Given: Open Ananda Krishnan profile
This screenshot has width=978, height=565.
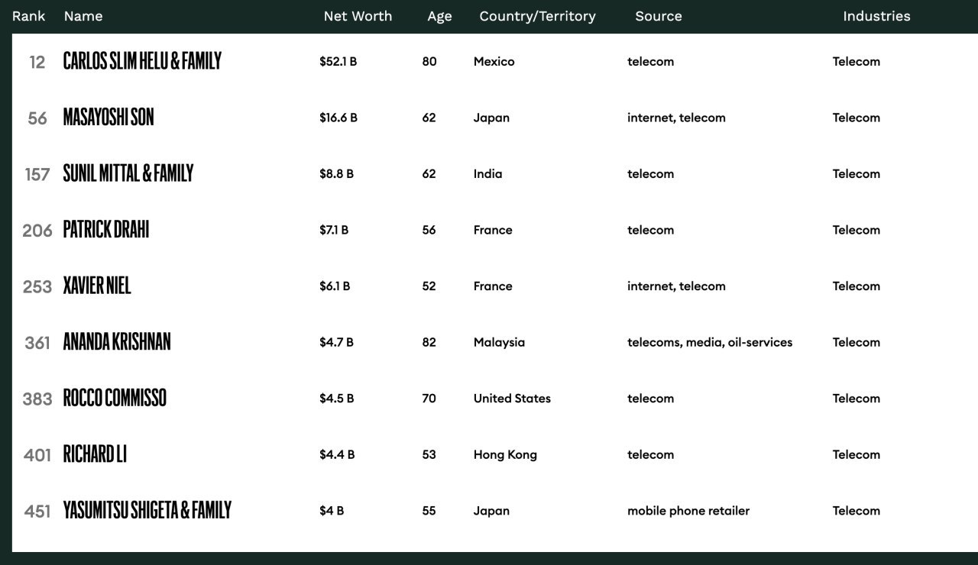Looking at the screenshot, I should [x=117, y=341].
